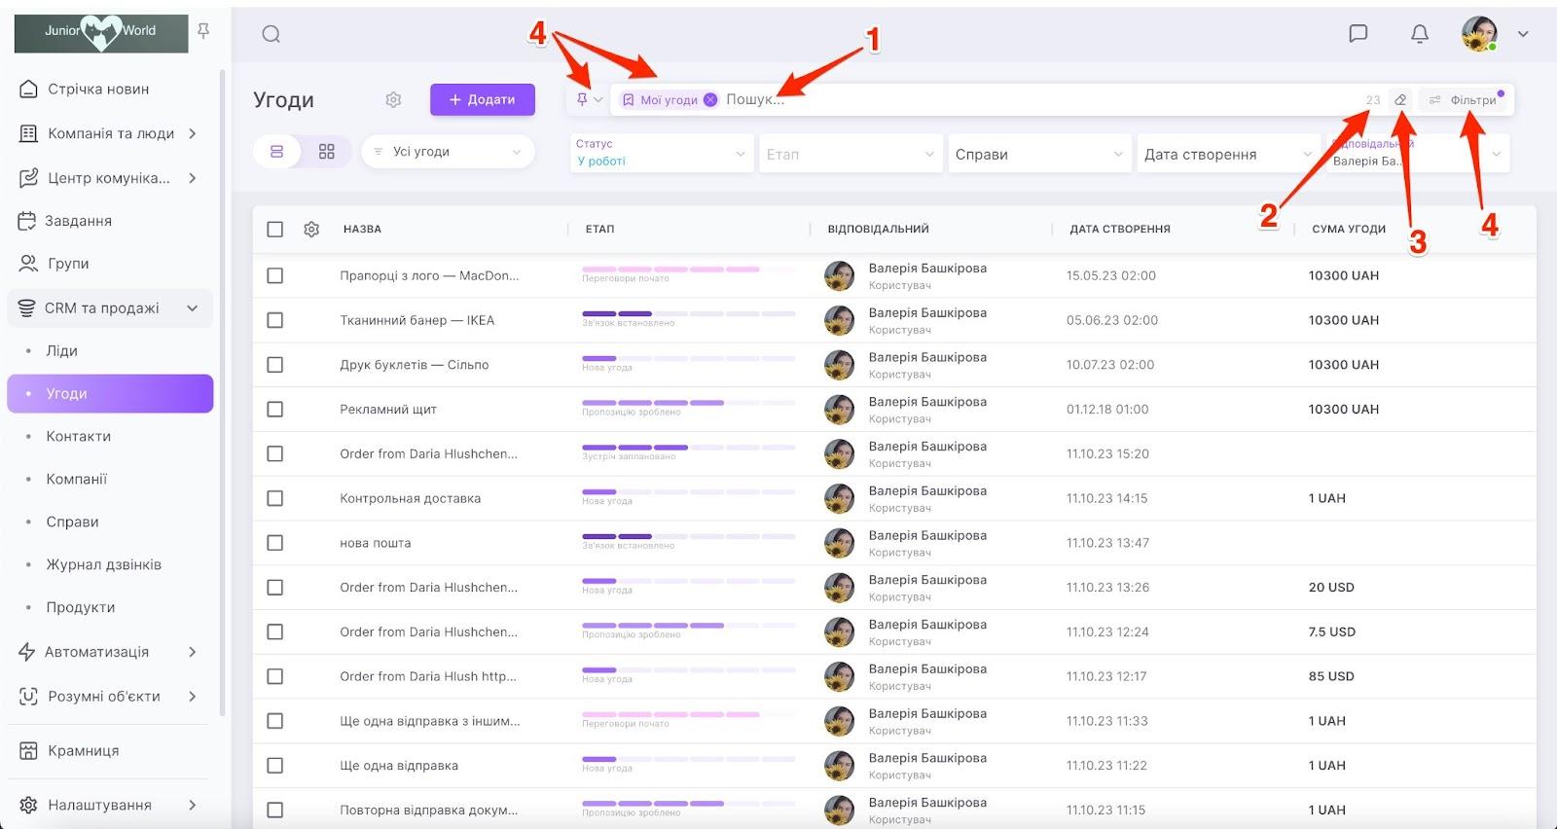Click the Додати button

pyautogui.click(x=483, y=100)
